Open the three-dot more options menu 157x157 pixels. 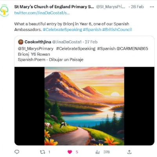[x=152, y=7]
